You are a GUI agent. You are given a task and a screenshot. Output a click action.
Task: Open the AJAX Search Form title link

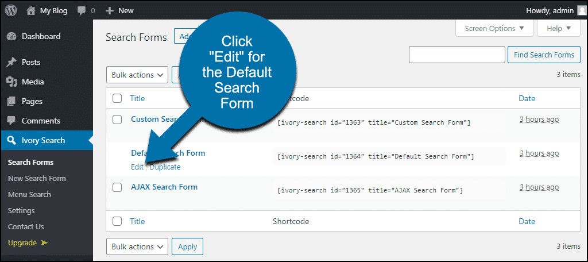point(164,187)
